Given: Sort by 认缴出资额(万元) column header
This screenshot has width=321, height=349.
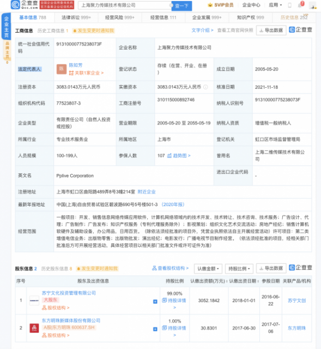Looking at the screenshot, I should pos(209,281).
